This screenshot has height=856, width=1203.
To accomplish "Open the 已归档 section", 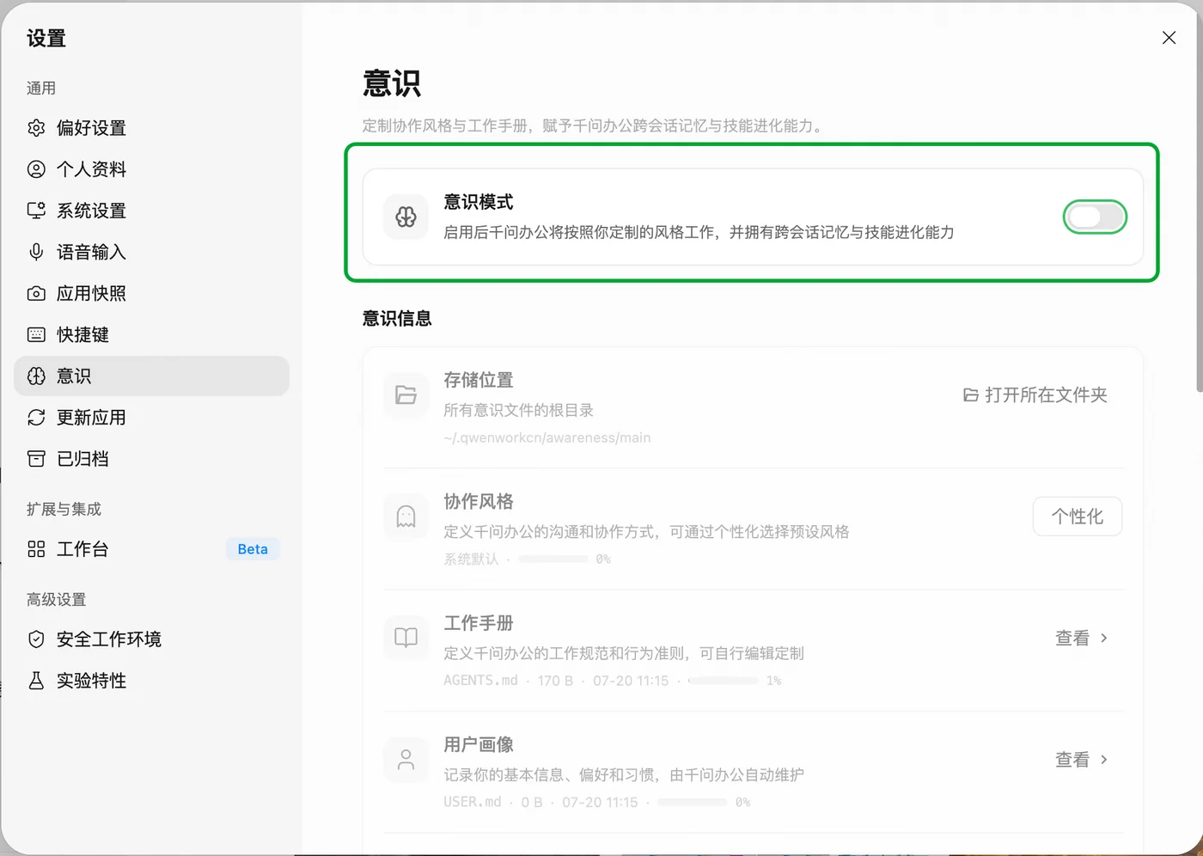I will click(151, 458).
